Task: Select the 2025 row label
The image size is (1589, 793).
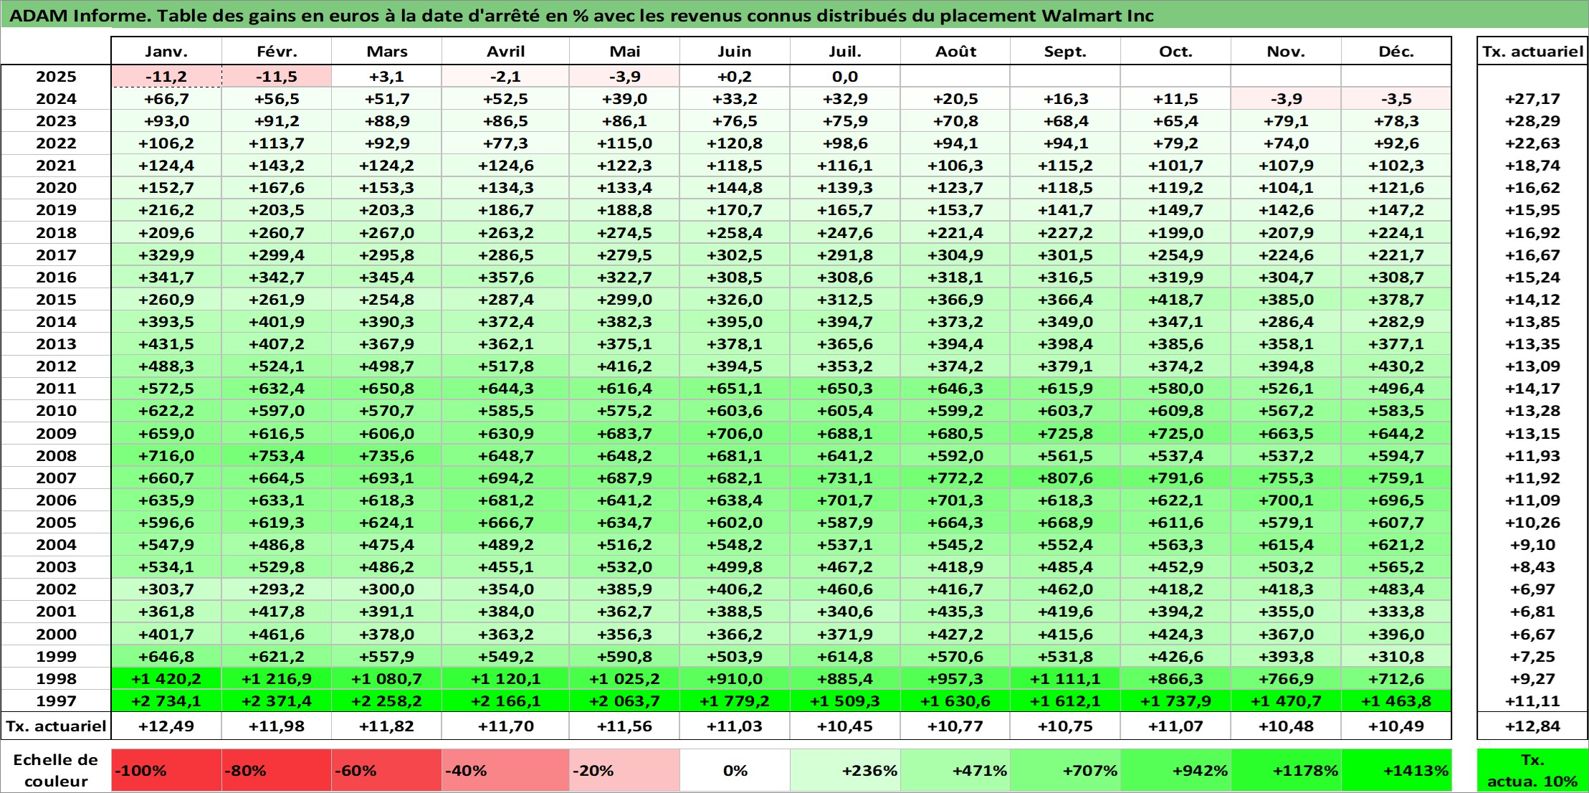Action: coord(56,77)
